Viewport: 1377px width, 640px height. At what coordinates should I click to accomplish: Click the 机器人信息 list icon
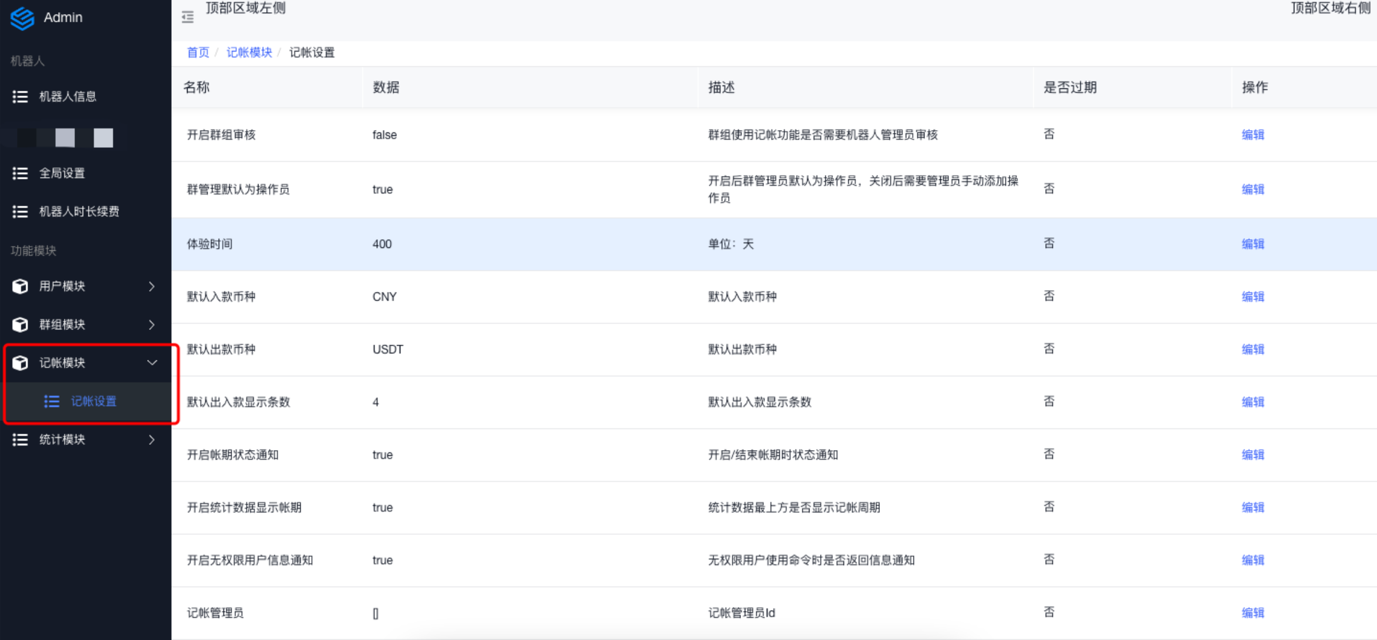coord(20,97)
